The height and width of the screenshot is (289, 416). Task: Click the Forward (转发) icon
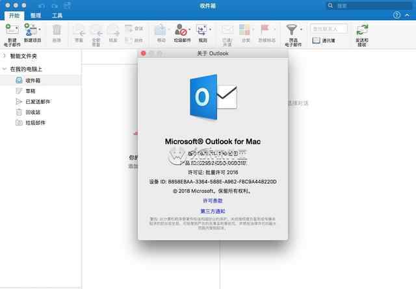113,30
